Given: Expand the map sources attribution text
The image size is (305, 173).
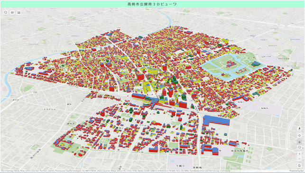Looking at the screenshot, I should (x=116, y=171).
